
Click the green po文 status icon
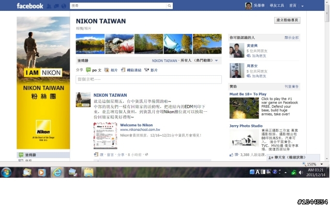(x=88, y=70)
